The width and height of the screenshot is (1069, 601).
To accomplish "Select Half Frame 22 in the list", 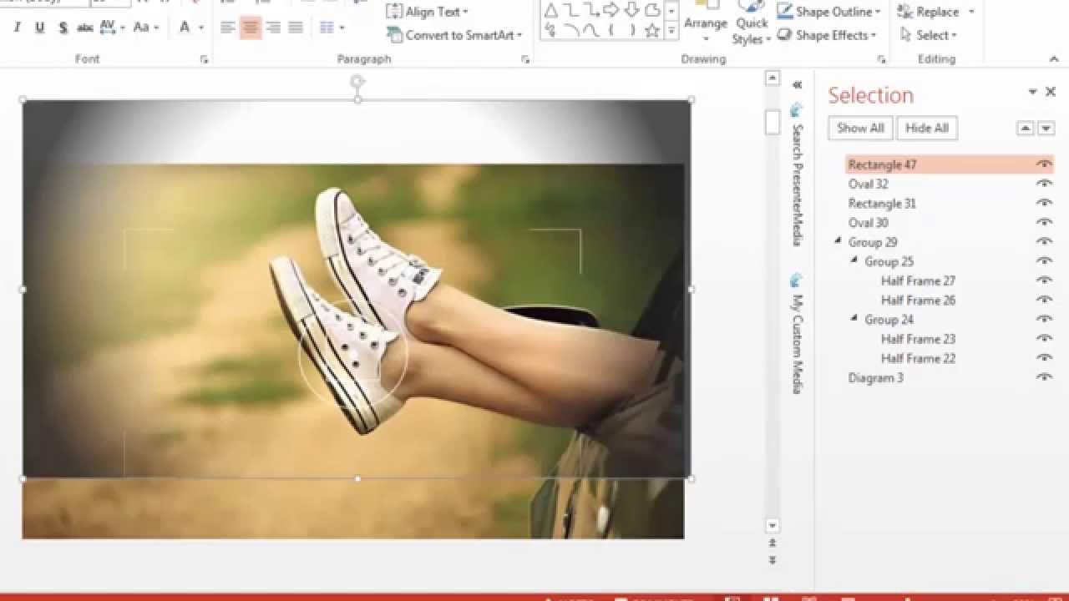I will point(918,358).
